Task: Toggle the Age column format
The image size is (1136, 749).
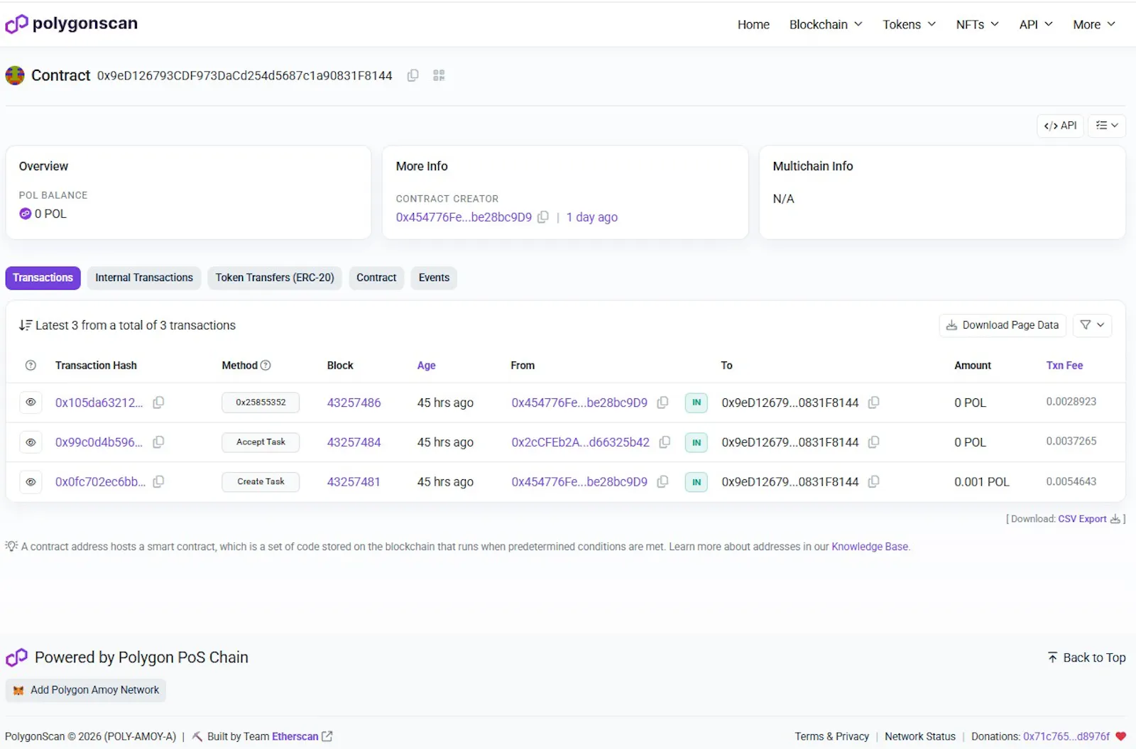Action: point(426,366)
